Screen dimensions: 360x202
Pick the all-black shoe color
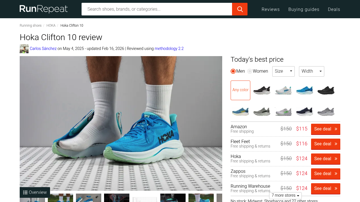click(326, 90)
